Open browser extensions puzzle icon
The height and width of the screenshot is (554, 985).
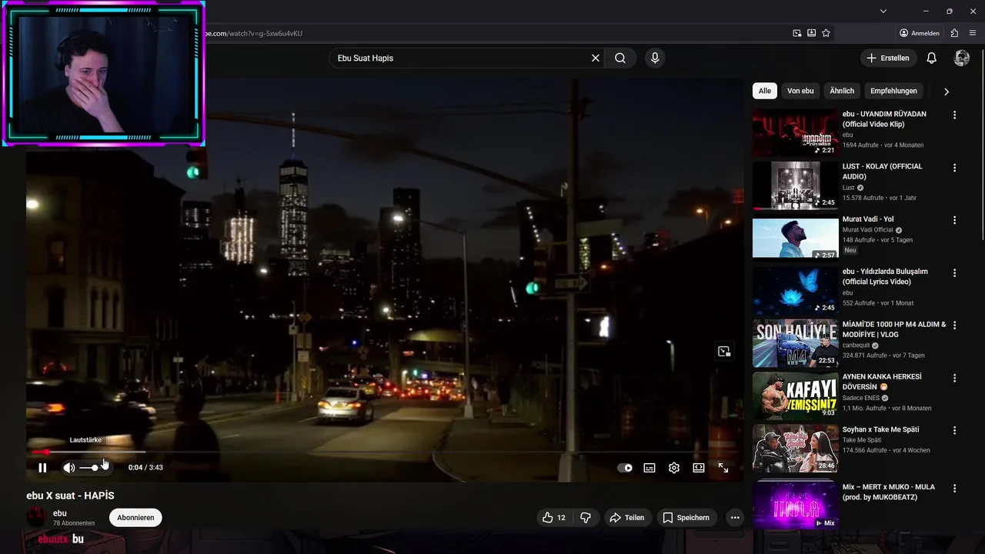click(x=954, y=33)
